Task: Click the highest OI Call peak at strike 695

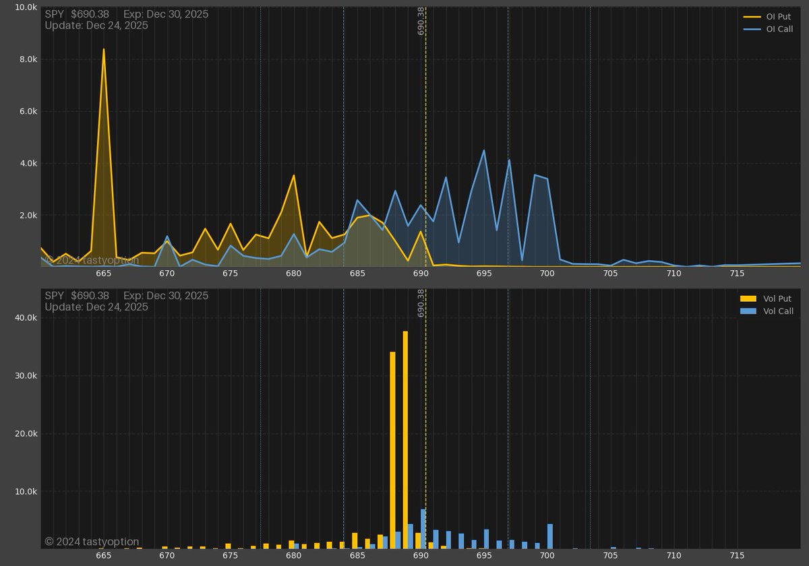Action: click(x=484, y=150)
